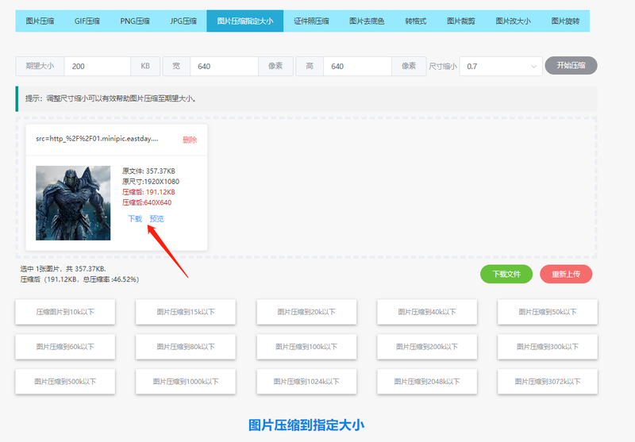This screenshot has width=635, height=442.
Task: Select 图片压缩到20k以下 preset
Action: tap(306, 312)
